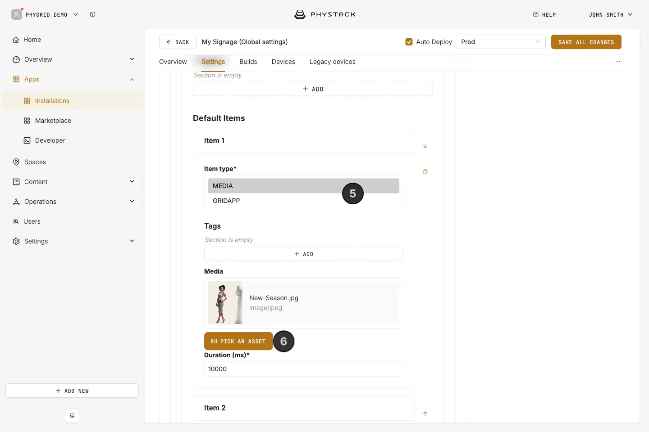Click the info icon beside Phygrid Demo
This screenshot has height=432, width=649.
(x=92, y=14)
